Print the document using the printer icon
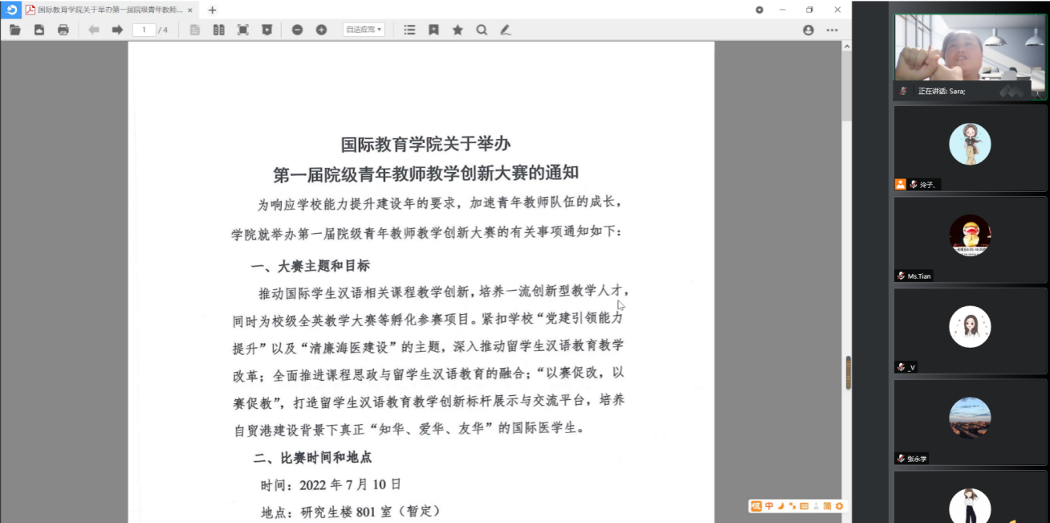The image size is (1050, 523). (x=63, y=30)
